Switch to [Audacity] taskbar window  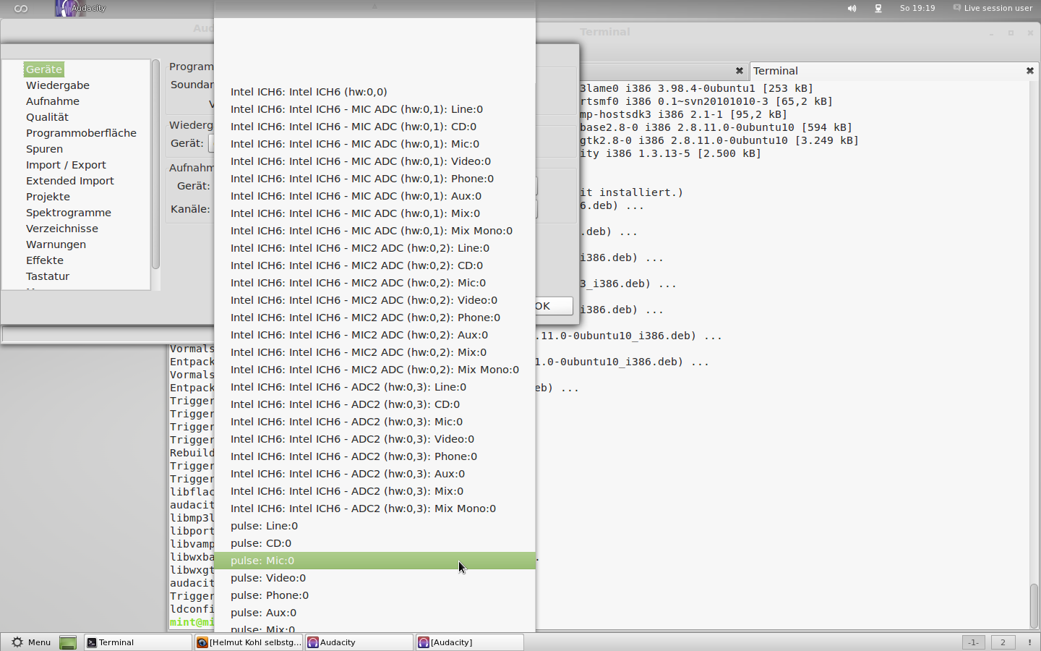pyautogui.click(x=470, y=642)
